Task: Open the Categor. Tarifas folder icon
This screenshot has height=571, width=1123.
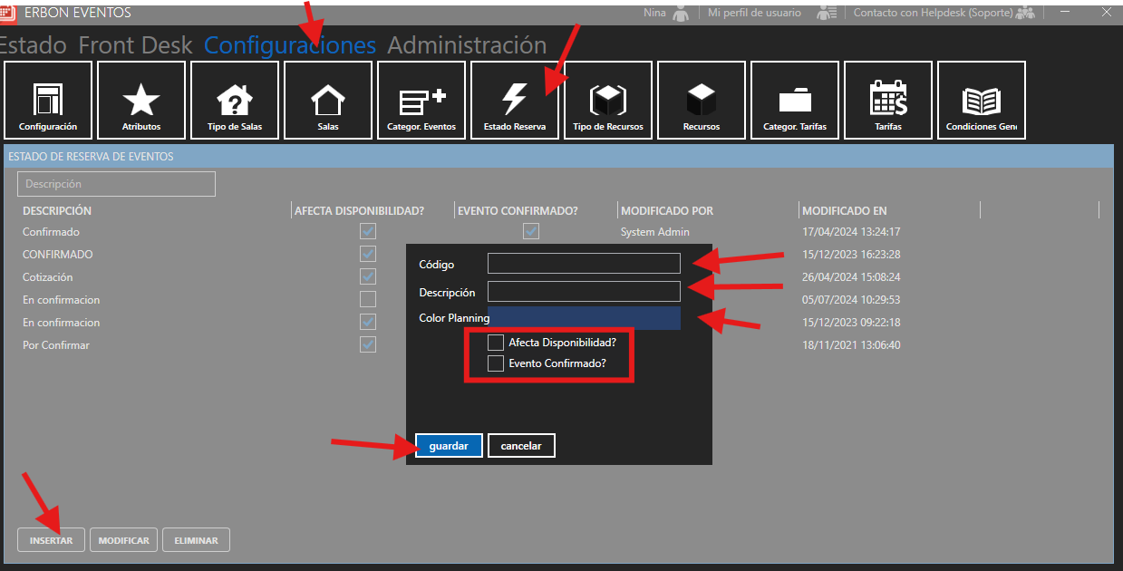Action: tap(795, 99)
